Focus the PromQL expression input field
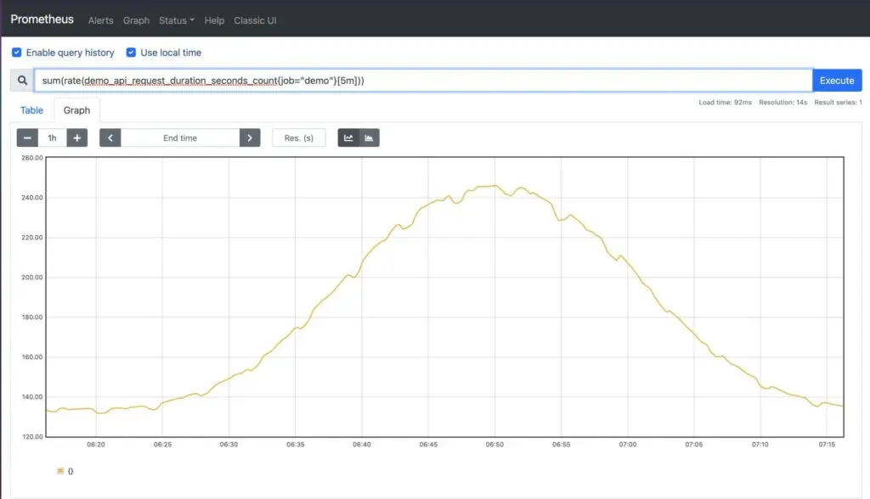The image size is (870, 499). click(x=423, y=81)
